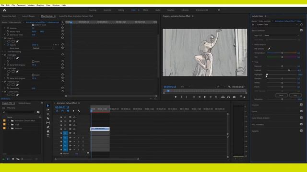
Task: Go to In point in Program monitor
Action: tap(194, 97)
